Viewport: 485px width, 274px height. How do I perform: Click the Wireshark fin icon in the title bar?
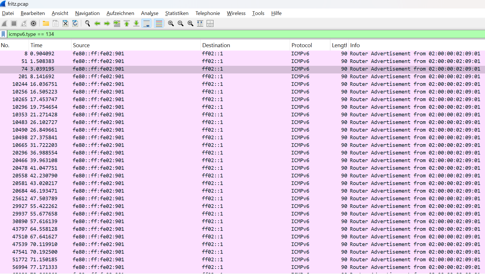[x=3, y=4]
